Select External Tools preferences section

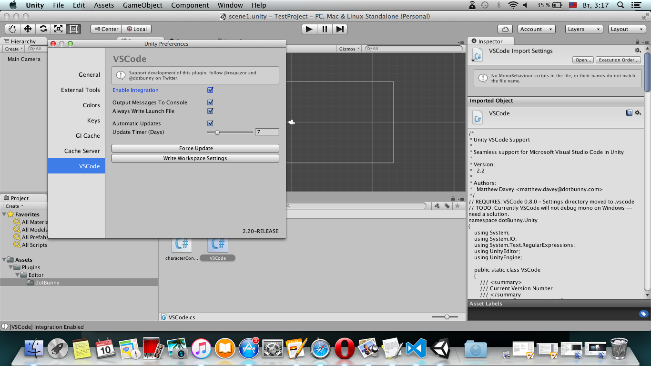coord(76,90)
